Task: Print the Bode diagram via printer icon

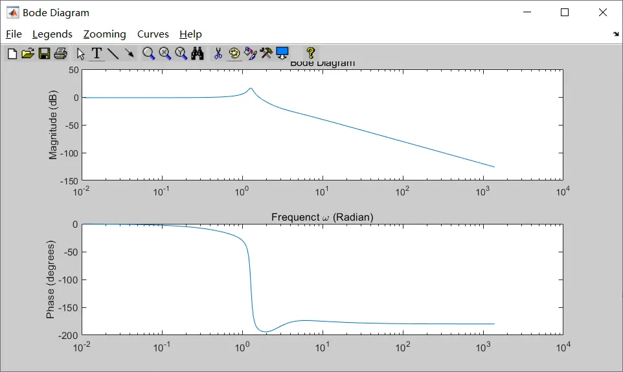Action: point(61,54)
